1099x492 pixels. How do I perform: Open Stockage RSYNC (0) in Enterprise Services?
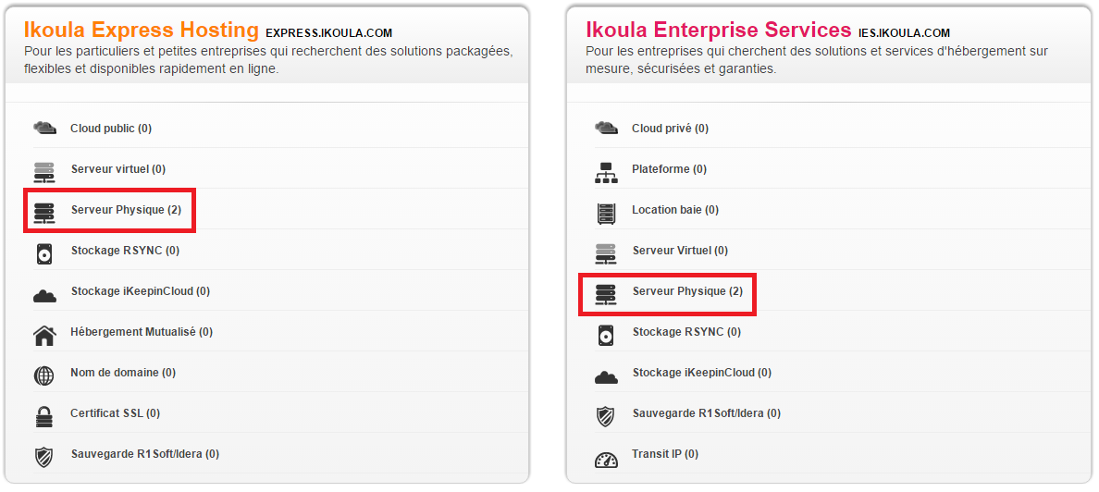686,332
